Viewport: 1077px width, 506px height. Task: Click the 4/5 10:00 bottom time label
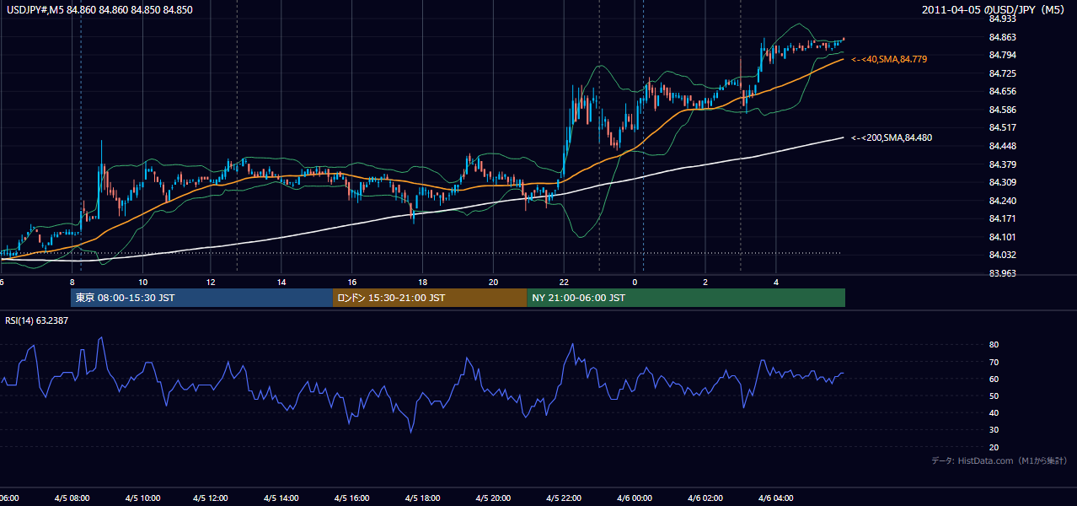pos(142,498)
